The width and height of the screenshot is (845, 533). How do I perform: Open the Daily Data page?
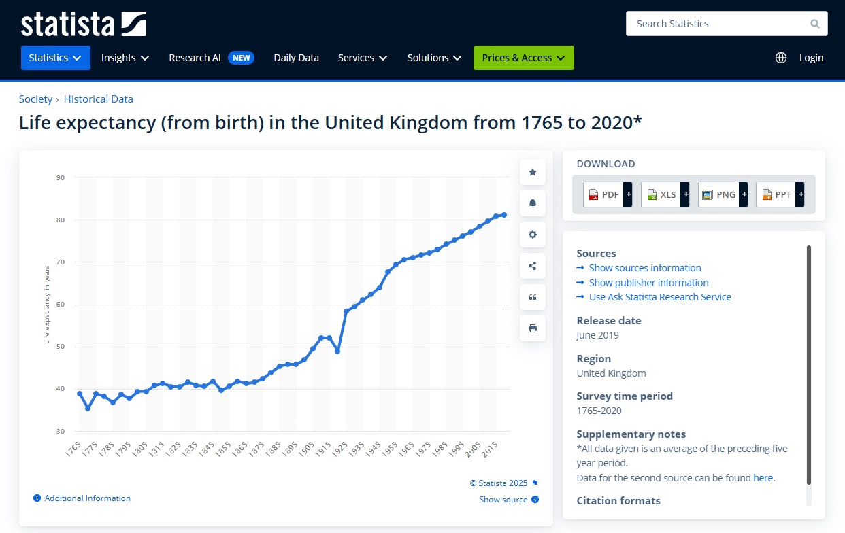pos(296,58)
